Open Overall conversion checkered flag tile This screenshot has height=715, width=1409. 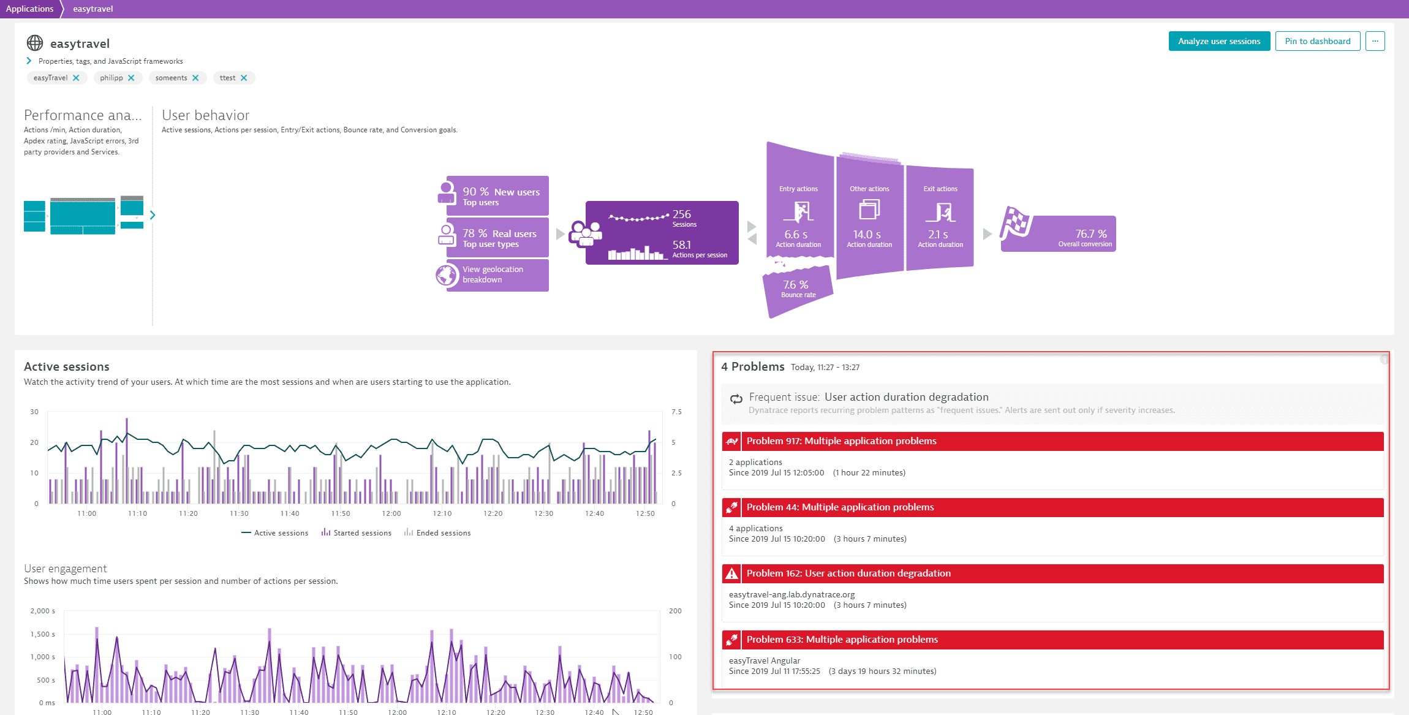click(1016, 224)
